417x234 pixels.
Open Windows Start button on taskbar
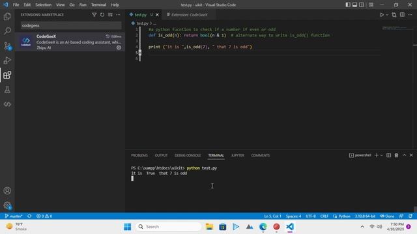128,227
